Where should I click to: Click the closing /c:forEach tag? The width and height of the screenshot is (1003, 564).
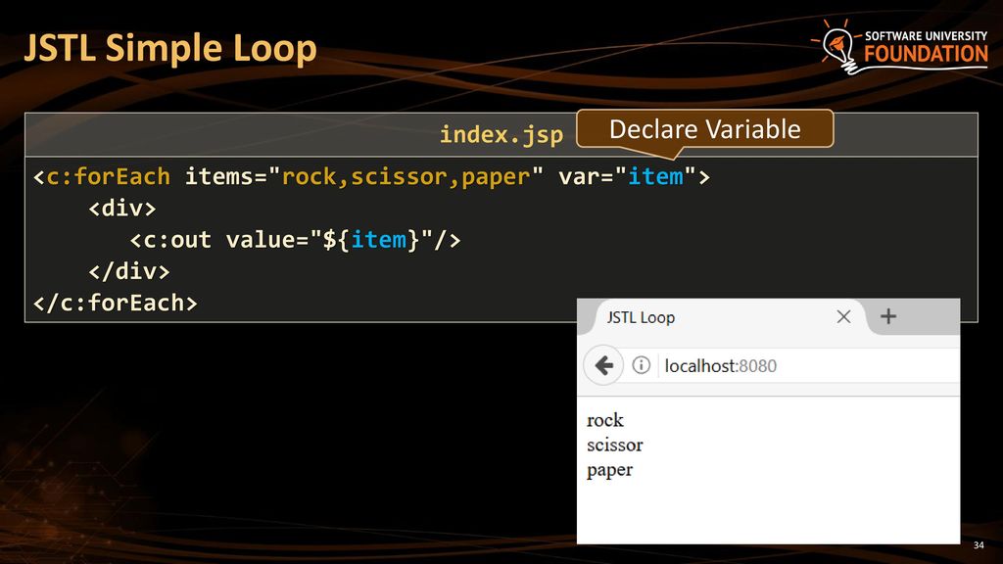click(x=116, y=303)
